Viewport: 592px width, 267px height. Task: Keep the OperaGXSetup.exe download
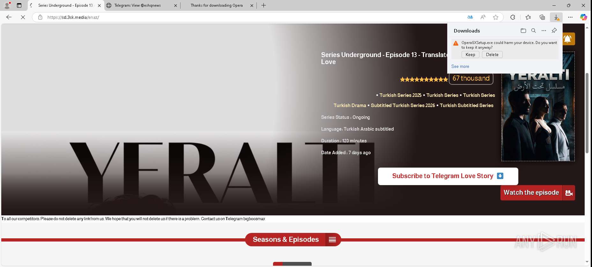pos(470,54)
